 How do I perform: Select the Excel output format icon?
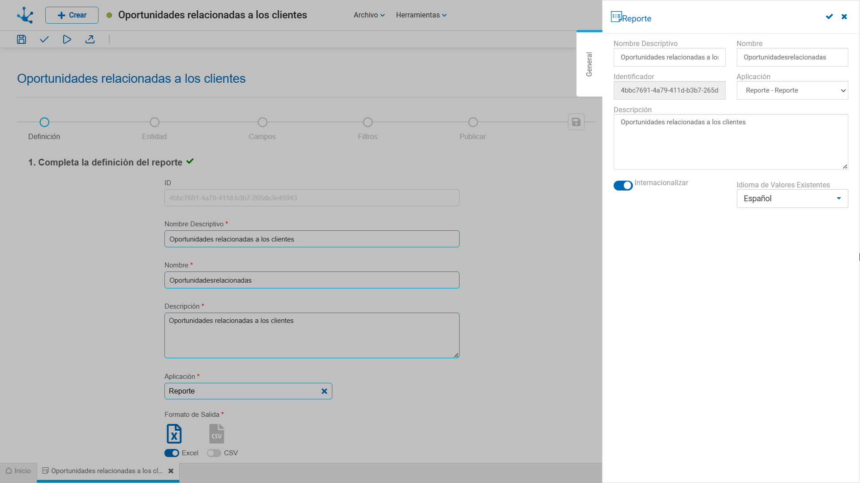174,434
